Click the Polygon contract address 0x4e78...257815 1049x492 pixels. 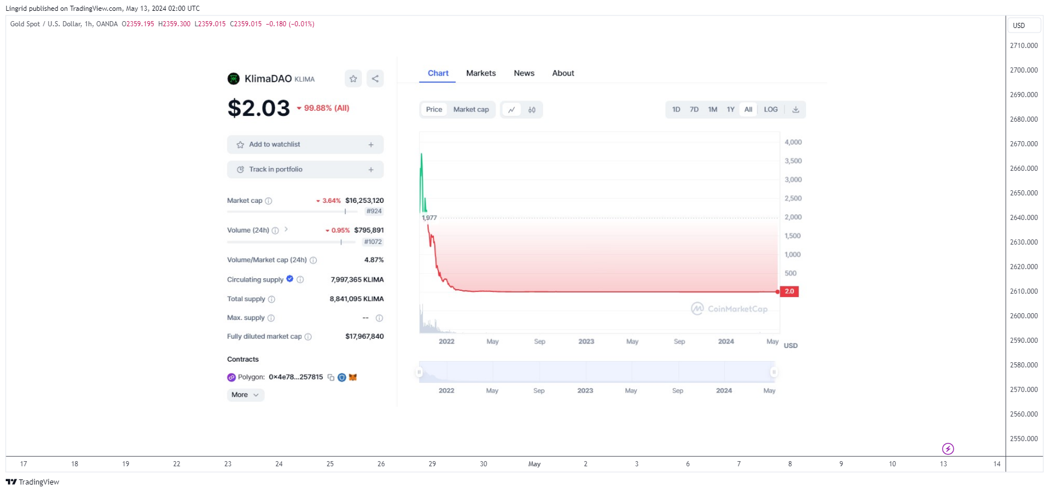click(x=296, y=378)
